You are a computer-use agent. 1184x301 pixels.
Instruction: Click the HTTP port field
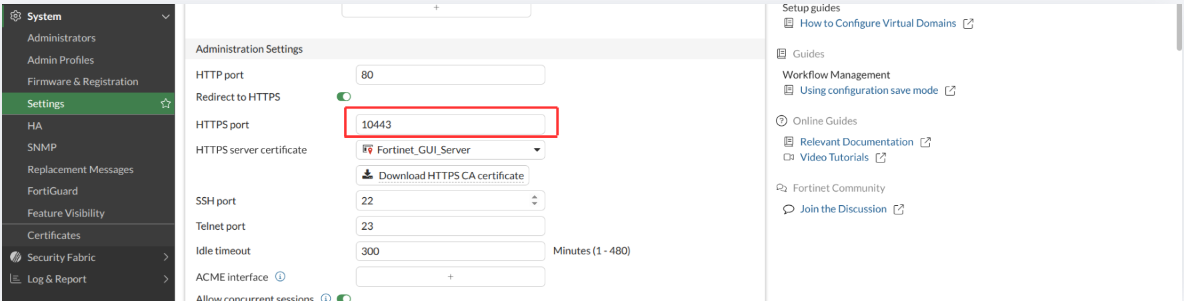450,75
